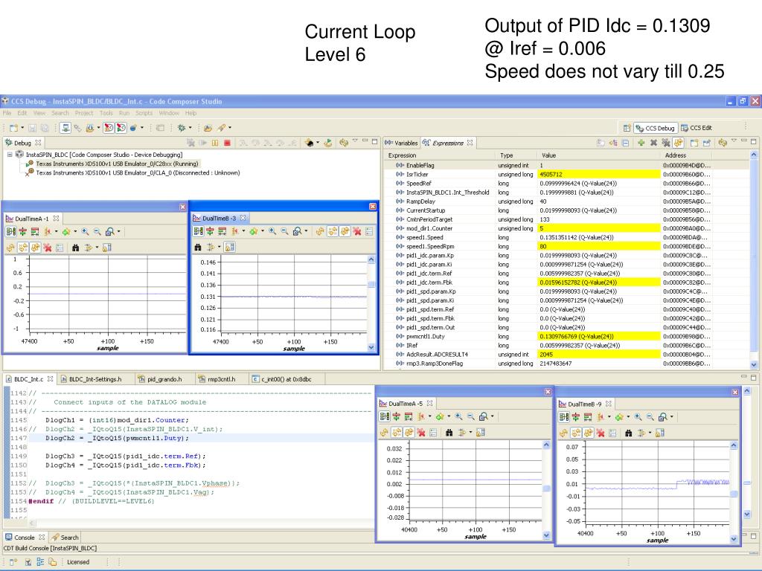762x571 pixels.
Task: Open the File menu
Action: (7, 113)
